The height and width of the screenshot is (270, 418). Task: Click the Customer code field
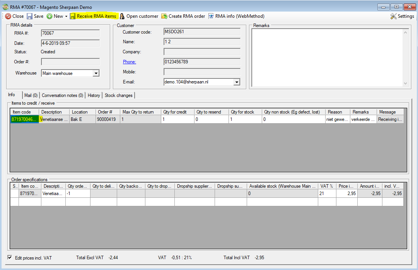click(202, 32)
